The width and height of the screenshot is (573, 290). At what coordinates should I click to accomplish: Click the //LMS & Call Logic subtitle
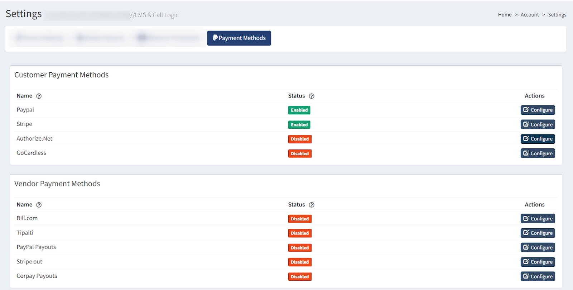[154, 15]
